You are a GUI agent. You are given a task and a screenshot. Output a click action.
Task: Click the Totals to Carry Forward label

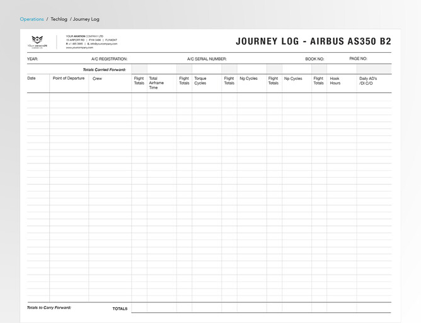tap(49, 308)
